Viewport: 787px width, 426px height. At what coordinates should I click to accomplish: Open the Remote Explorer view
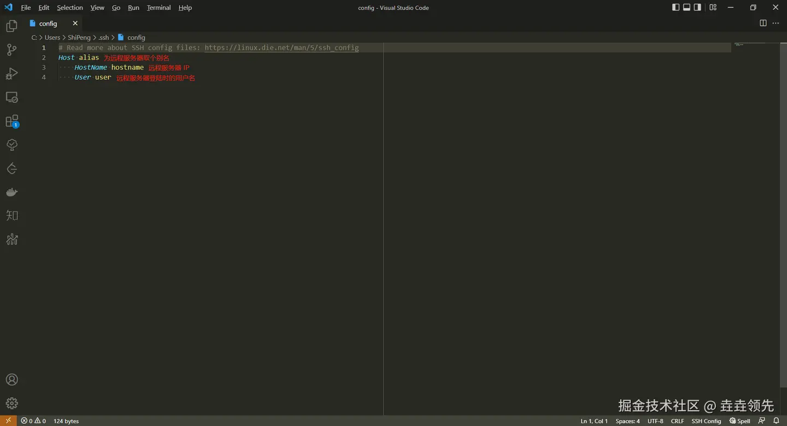(11, 97)
